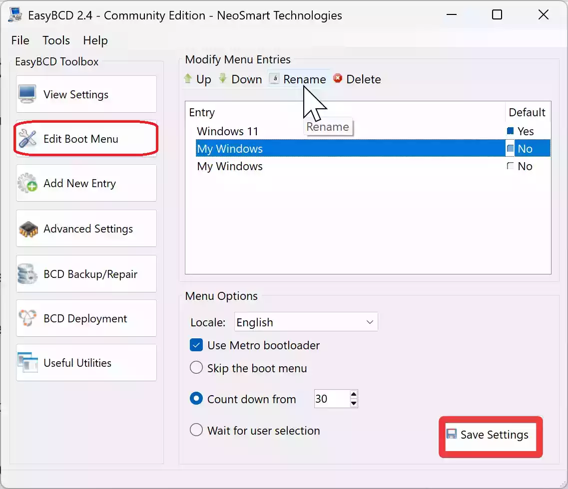Select Skip the boot menu option
568x489 pixels.
[196, 368]
